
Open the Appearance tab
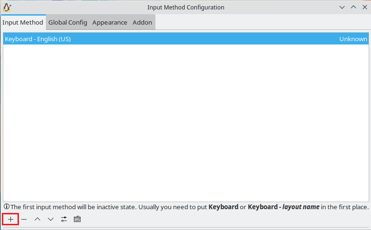[x=110, y=22]
